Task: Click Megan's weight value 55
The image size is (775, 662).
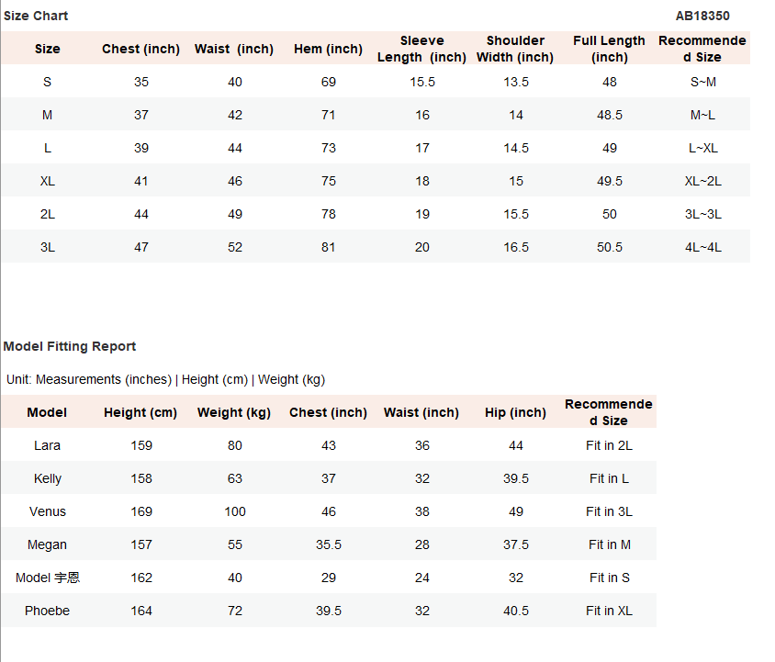Action: [x=235, y=544]
